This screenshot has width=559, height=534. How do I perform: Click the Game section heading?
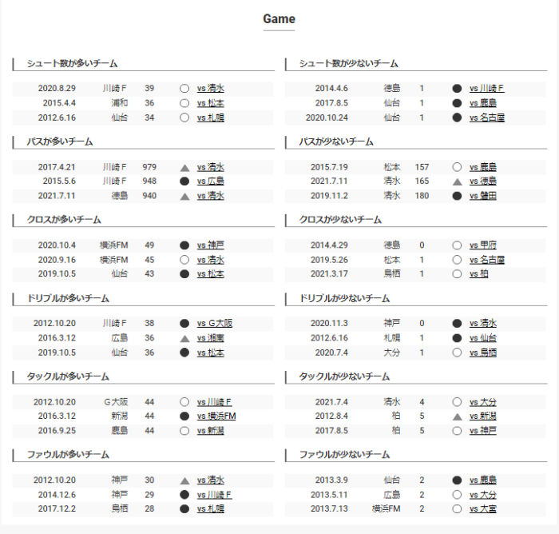coord(279,19)
